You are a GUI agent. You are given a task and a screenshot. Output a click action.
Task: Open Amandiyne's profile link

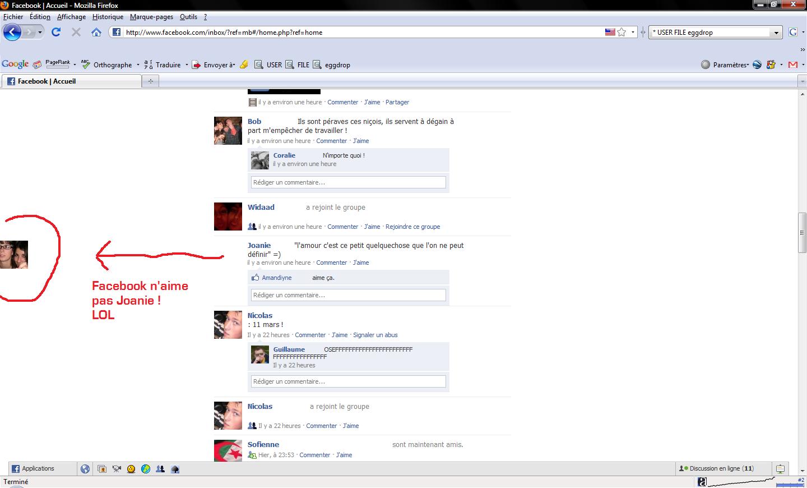[x=277, y=278]
